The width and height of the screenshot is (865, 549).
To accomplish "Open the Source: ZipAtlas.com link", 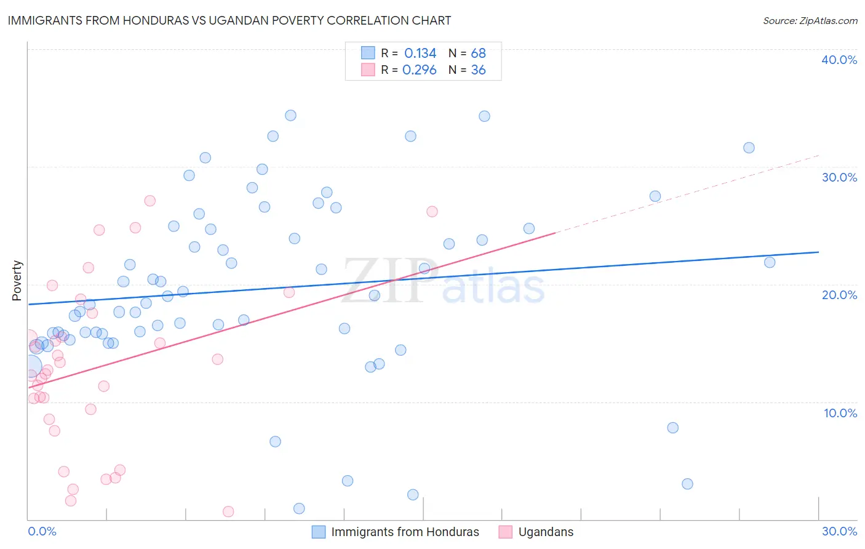I will click(x=810, y=20).
